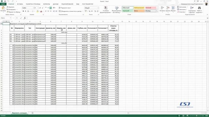Apply the Плохой (Bad) cell style
The width and height of the screenshot is (209, 117).
tap(151, 8)
